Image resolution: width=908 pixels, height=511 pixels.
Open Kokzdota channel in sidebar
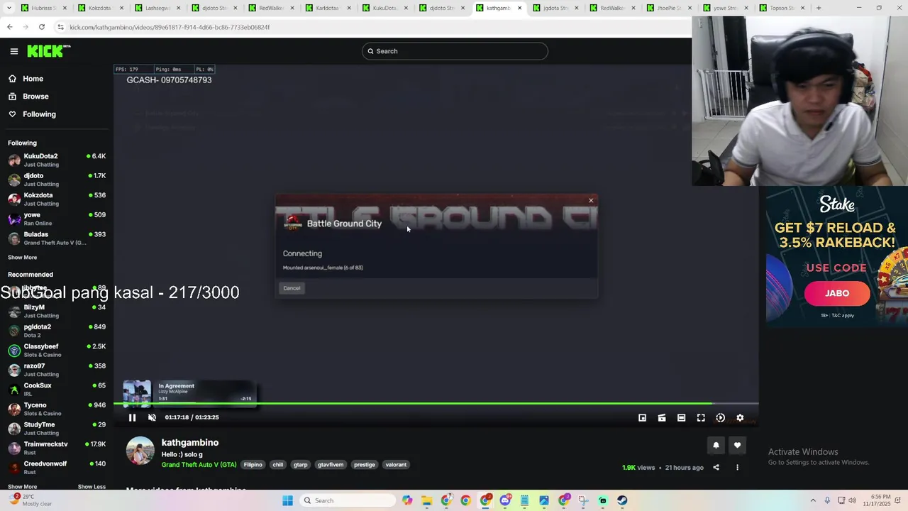click(x=57, y=199)
